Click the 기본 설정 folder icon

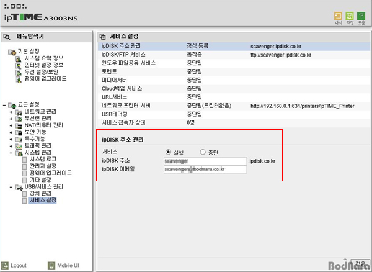(12, 52)
